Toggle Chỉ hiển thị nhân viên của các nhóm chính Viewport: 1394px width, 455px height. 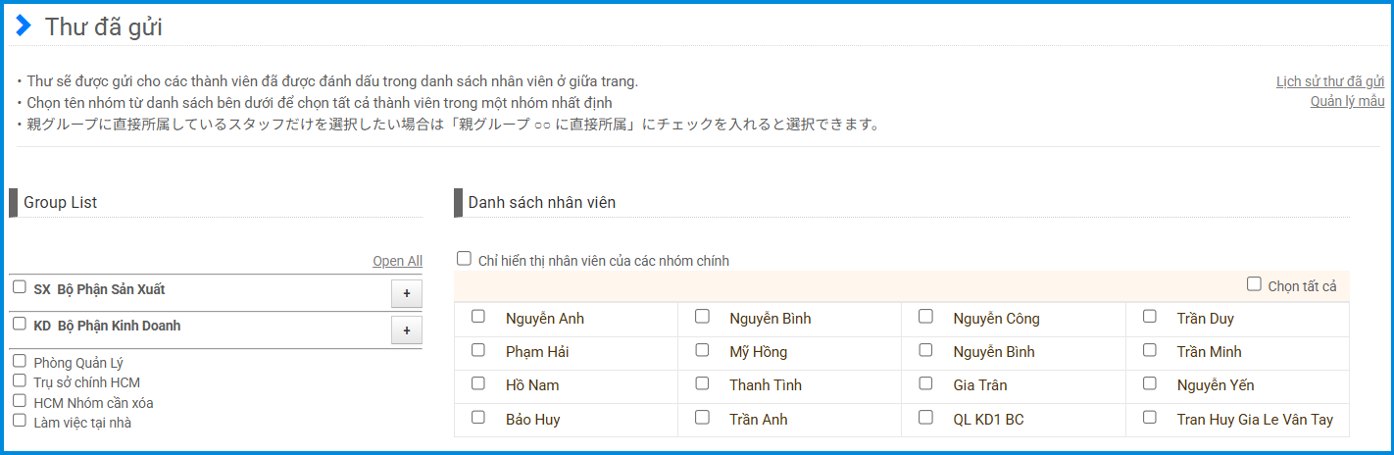(x=464, y=259)
